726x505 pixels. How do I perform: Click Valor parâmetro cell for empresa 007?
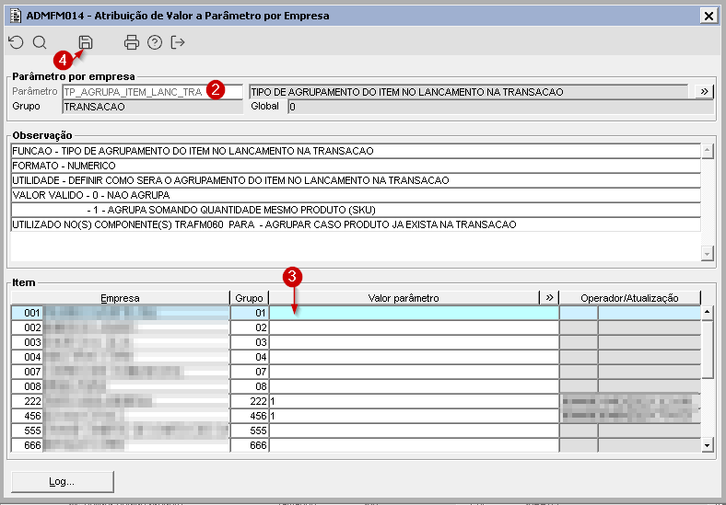coord(414,372)
